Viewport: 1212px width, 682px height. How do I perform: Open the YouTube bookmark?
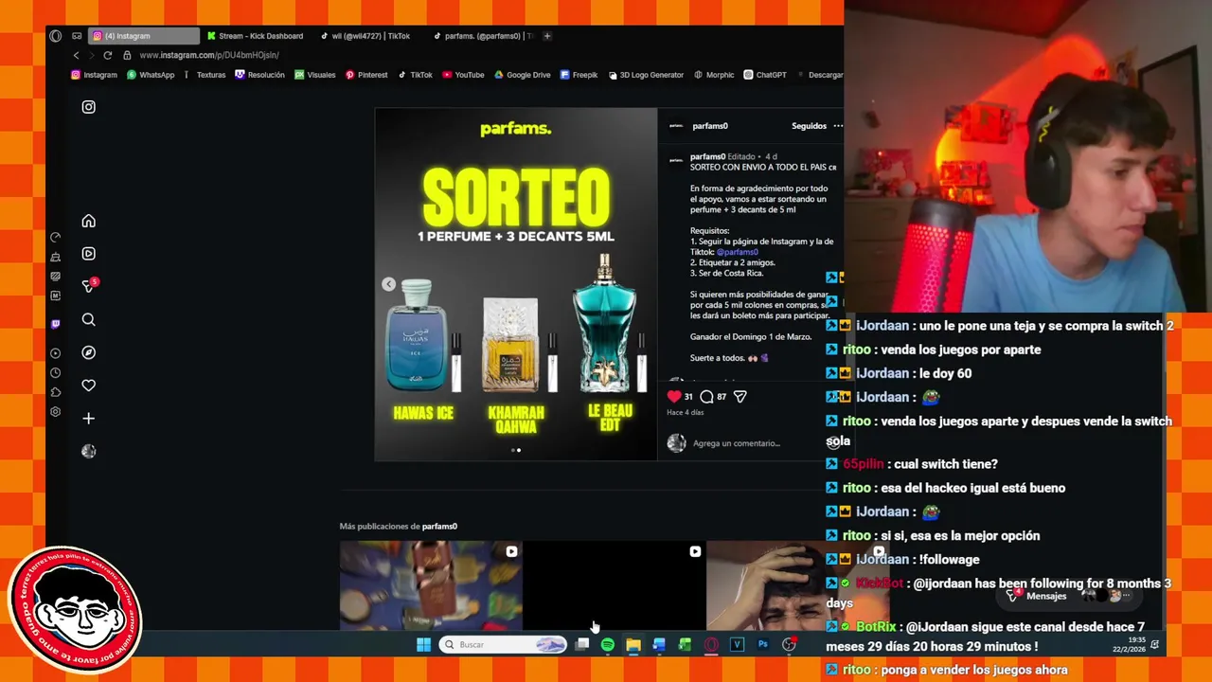click(463, 75)
